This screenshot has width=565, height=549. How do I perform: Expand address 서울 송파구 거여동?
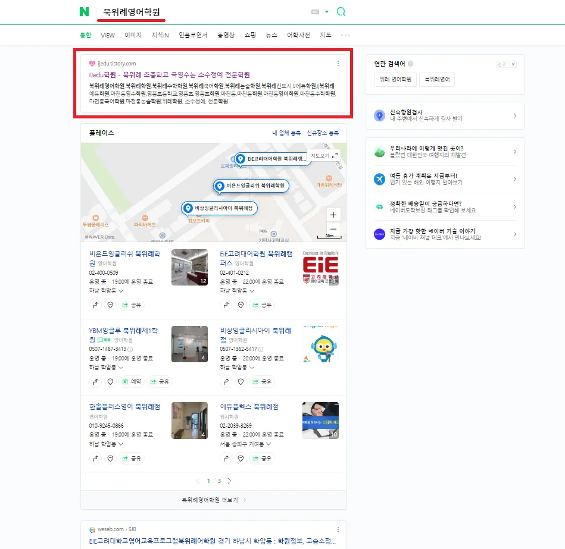pos(245,444)
